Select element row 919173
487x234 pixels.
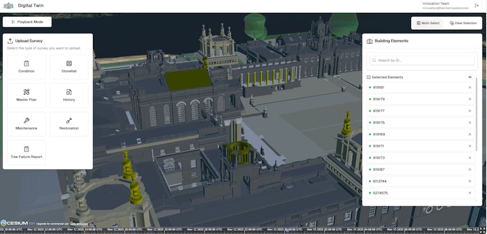tap(420, 158)
